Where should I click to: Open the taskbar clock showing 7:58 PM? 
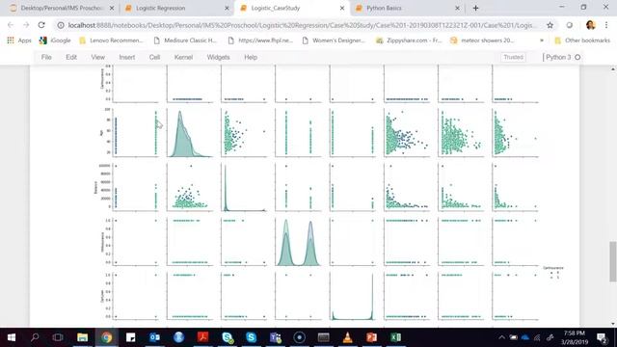pyautogui.click(x=575, y=337)
